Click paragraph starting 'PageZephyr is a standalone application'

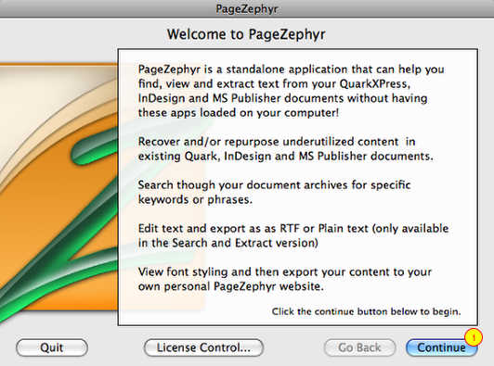coord(292,91)
